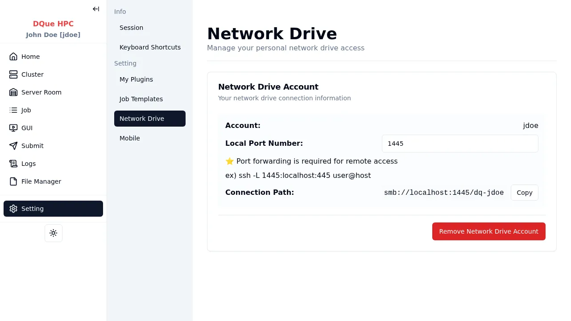Click the Job list icon
Image resolution: width=571 pixels, height=321 pixels.
pos(13,110)
